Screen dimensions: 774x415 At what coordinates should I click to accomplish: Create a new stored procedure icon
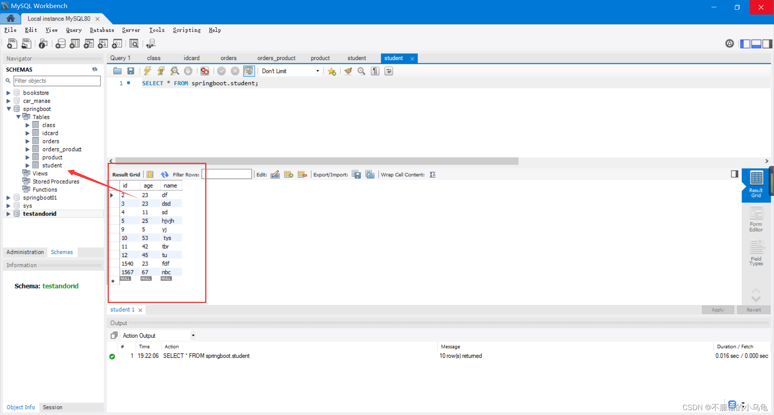click(x=103, y=44)
